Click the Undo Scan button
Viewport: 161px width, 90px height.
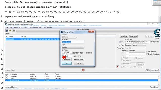149,36
